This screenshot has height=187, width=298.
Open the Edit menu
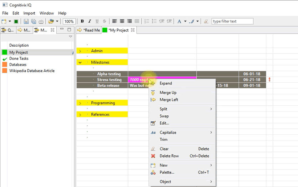[16, 13]
